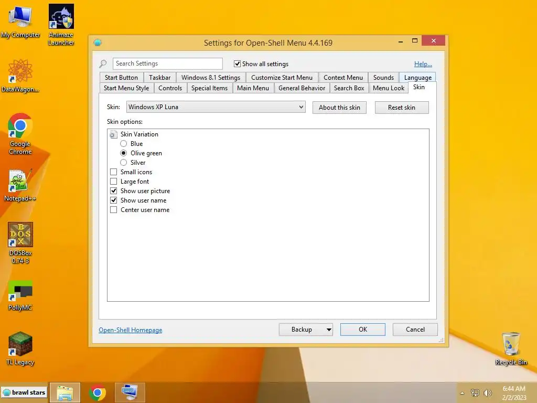Click the Backup button

tap(302, 330)
